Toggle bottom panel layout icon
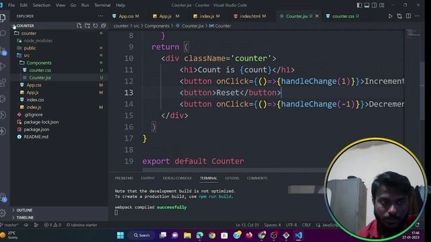Image resolution: width=431 pixels, height=242 pixels. click(x=366, y=5)
